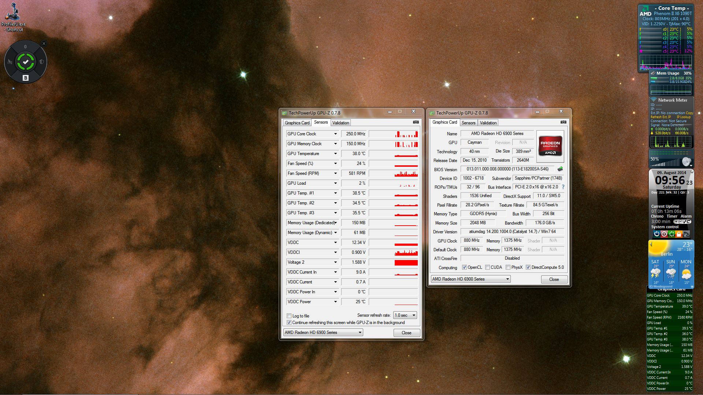Toggle the PhysX checkbox
Viewport: 703px width, 395px height.
(x=508, y=267)
